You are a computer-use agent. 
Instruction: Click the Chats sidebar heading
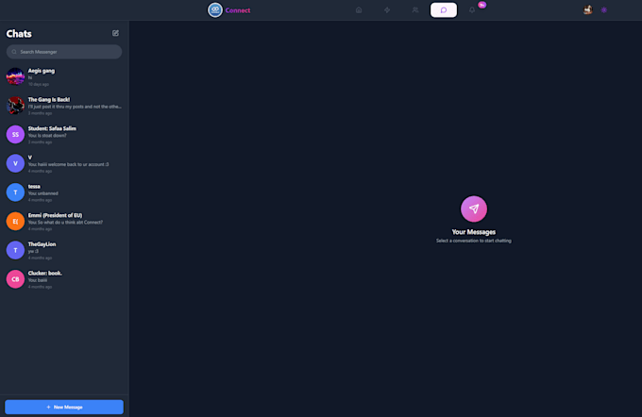[19, 34]
